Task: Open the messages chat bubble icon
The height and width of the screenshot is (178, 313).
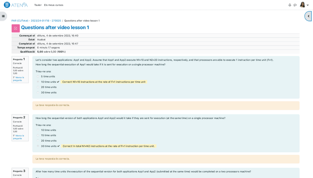Action: point(295,5)
